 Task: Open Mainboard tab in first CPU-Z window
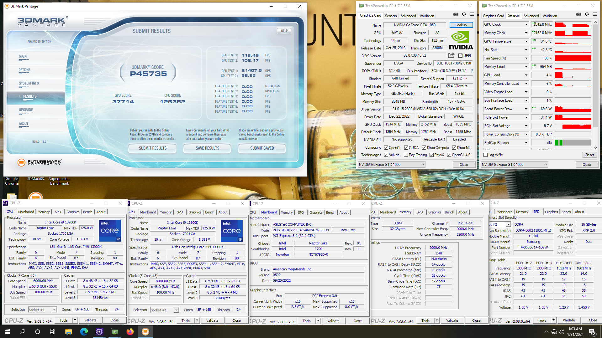[26, 212]
